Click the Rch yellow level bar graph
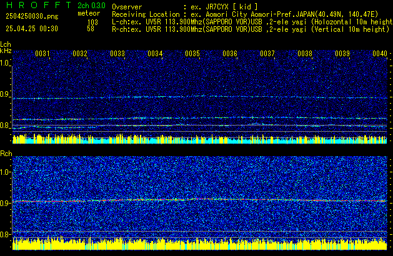Image resolution: width=393 pixels, height=256 pixels. coord(200,244)
